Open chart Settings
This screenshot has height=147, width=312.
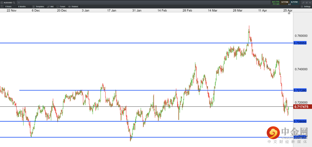pos(306,7)
